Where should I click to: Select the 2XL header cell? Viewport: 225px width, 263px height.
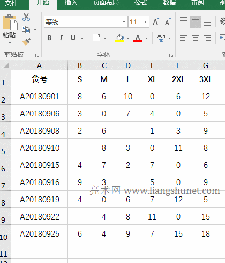click(x=178, y=79)
